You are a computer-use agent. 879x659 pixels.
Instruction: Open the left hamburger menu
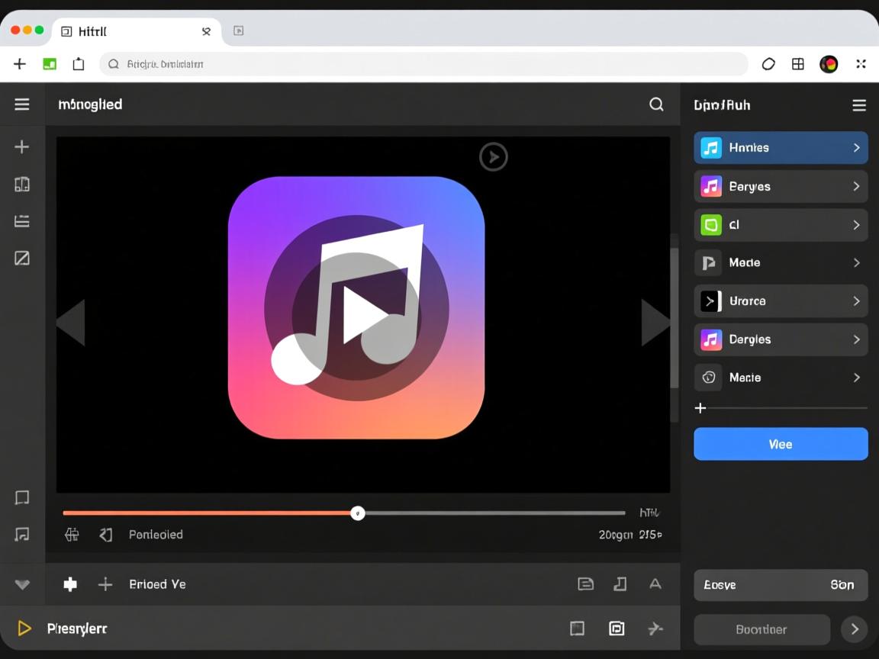click(22, 104)
